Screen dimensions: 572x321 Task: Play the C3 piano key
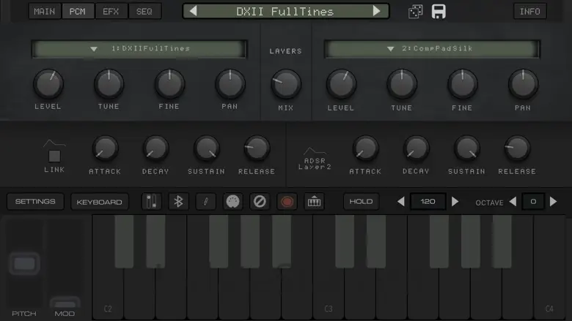point(329,295)
